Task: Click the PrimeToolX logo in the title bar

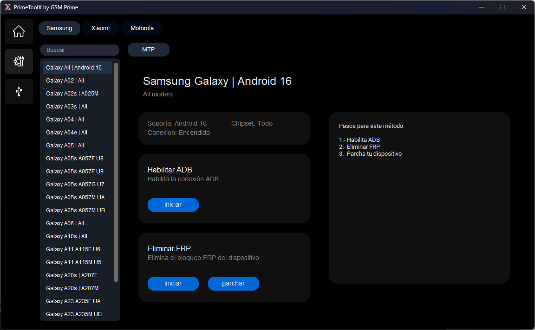Action: (x=8, y=7)
